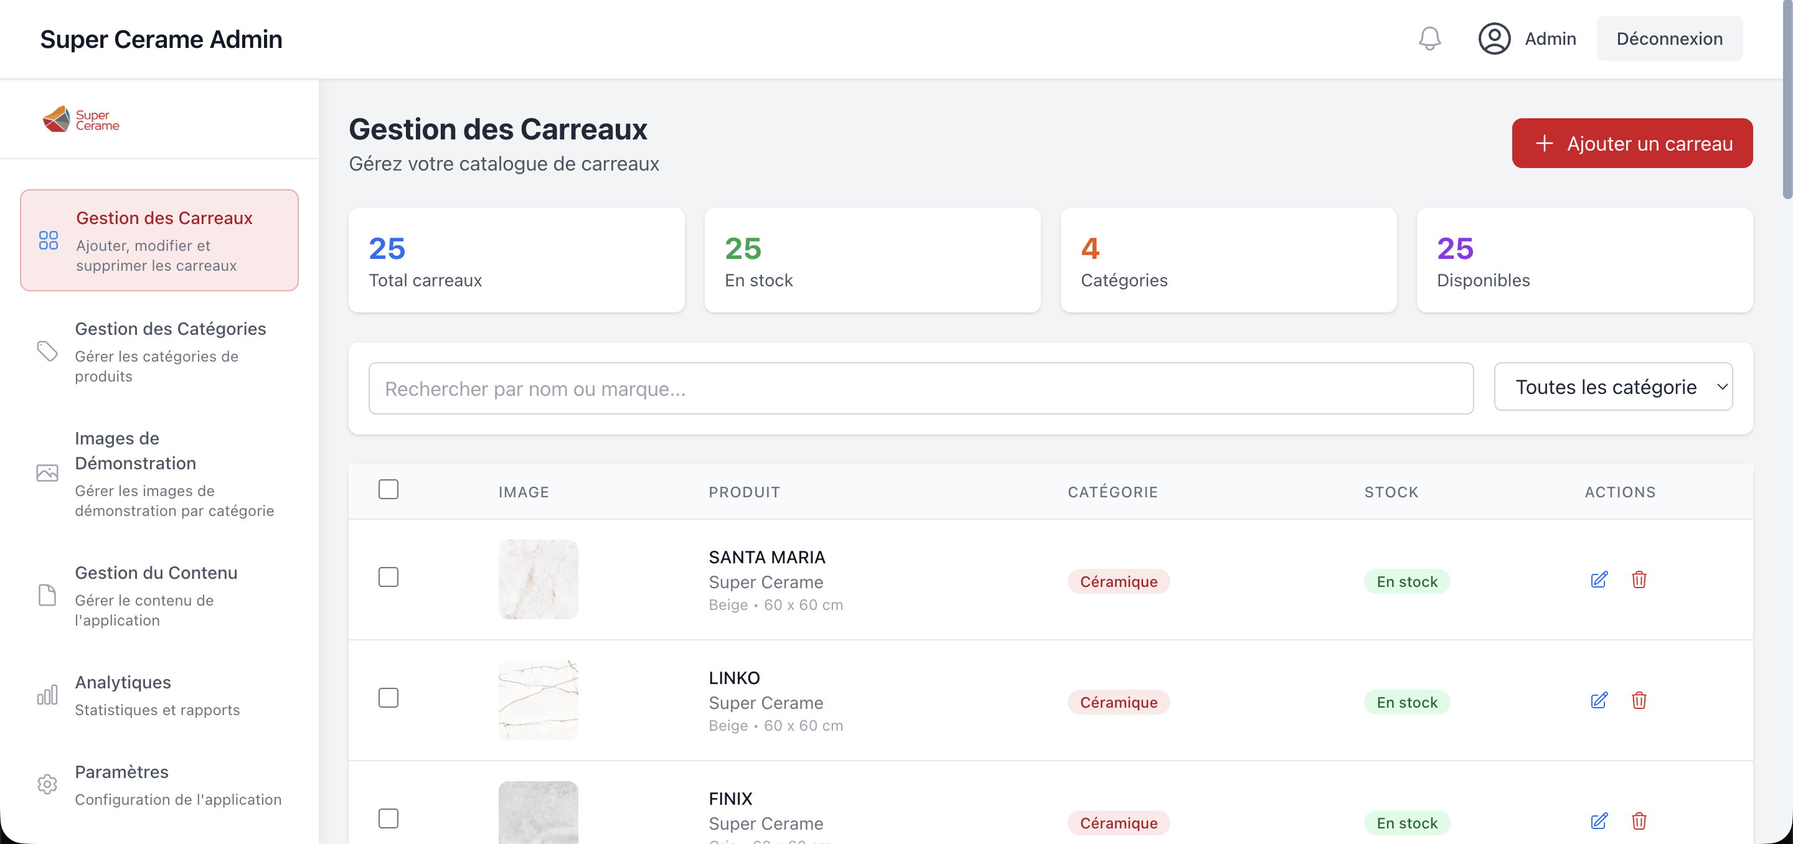Click the FINIX row trash icon
1793x844 pixels.
[1639, 821]
